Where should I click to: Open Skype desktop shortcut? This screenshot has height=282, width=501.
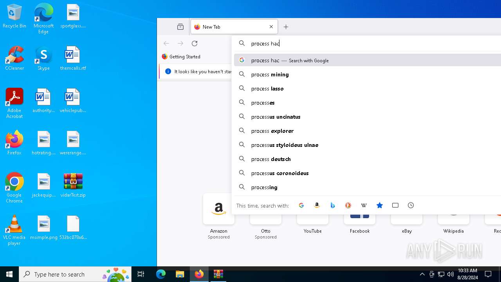[x=43, y=59]
